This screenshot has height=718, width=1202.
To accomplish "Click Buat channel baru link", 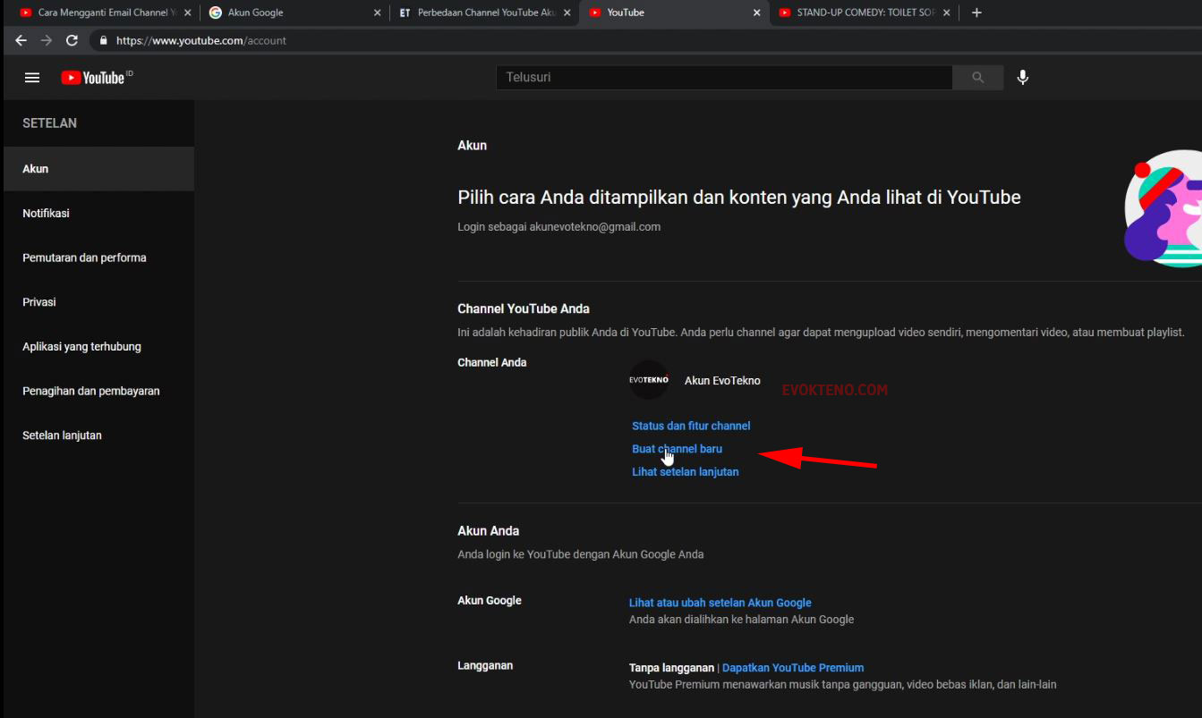I will click(677, 449).
